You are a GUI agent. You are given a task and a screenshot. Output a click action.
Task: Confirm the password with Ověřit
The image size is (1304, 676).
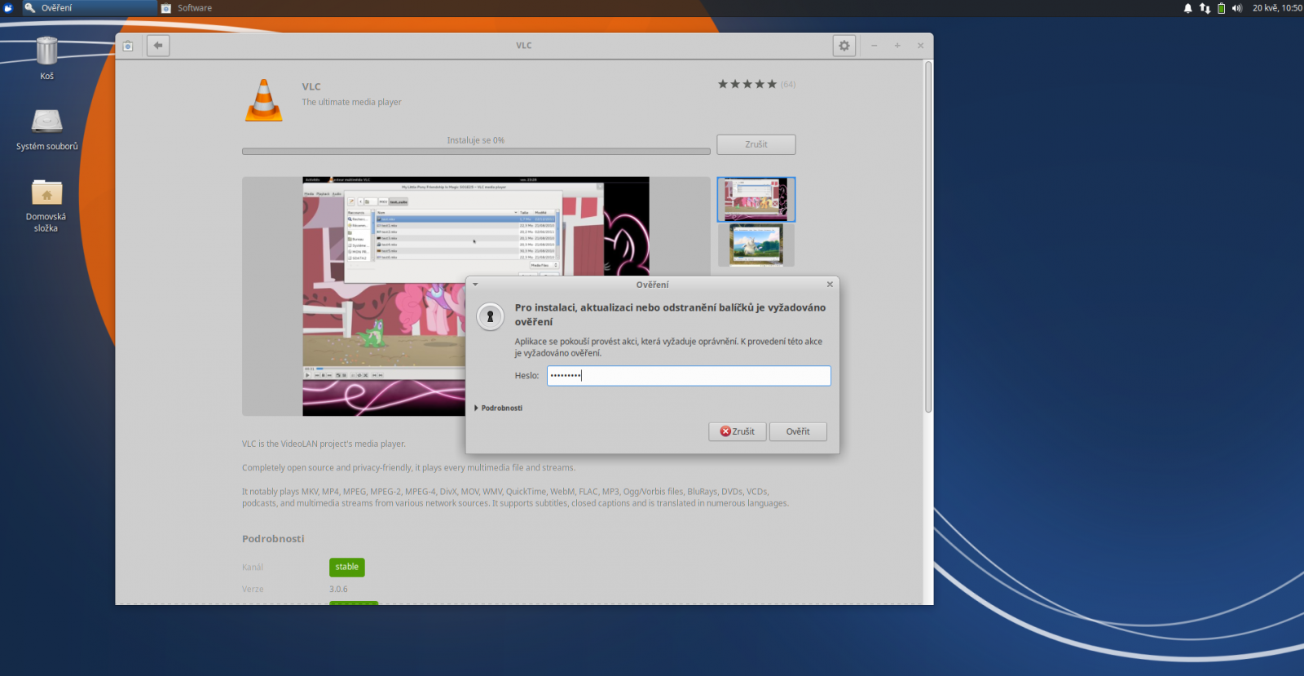click(798, 431)
